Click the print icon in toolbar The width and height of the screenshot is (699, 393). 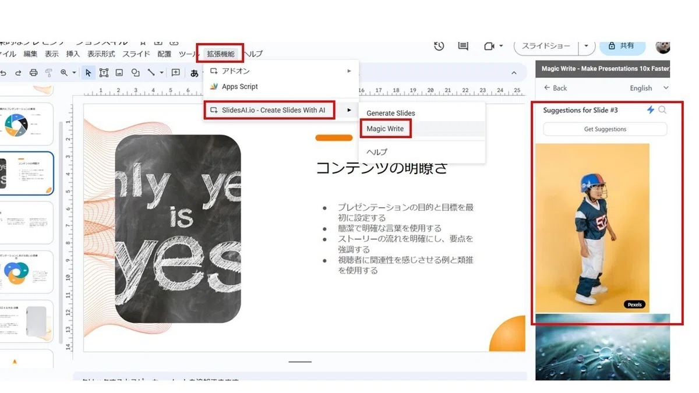[x=33, y=73]
